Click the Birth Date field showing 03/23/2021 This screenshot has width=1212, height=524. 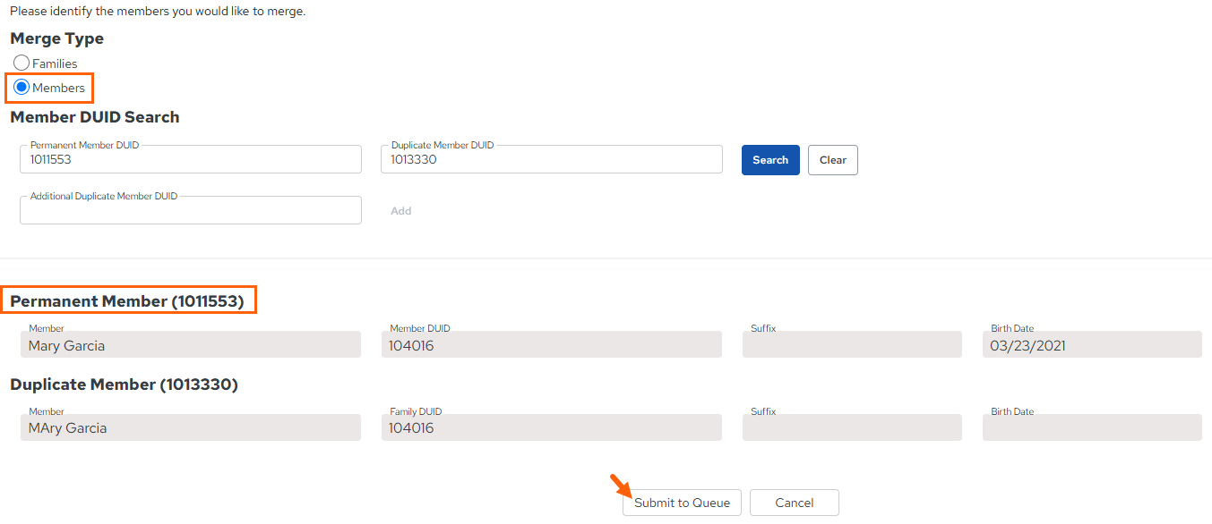[1092, 344]
